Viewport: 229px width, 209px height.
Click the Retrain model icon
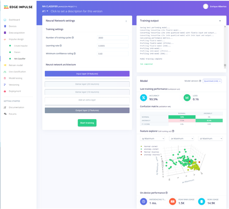(x=5, y=65)
